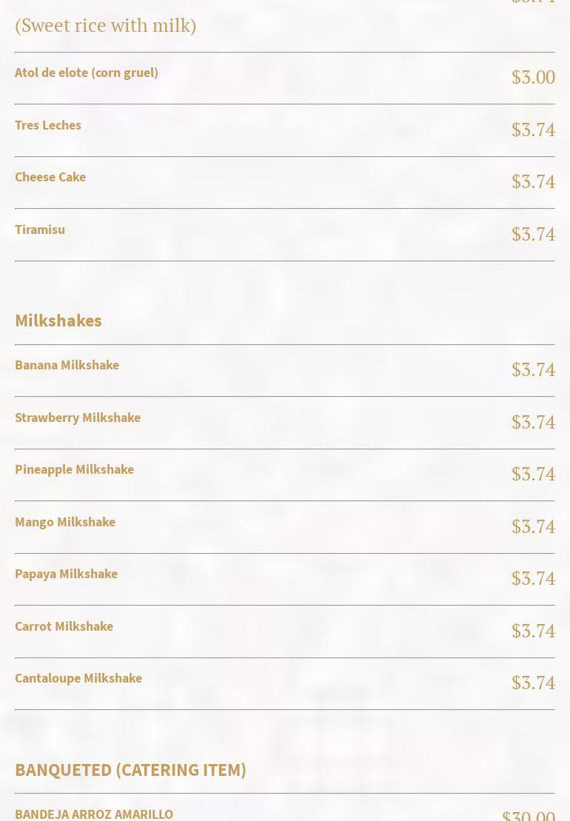The height and width of the screenshot is (821, 570).
Task: Select the Mango Milkshake item
Action: click(65, 522)
